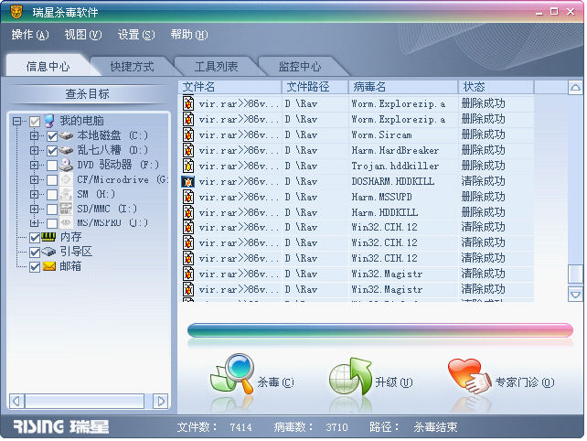Image resolution: width=587 pixels, height=441 pixels.
Task: Switch to the 监控中心 tab
Action: click(x=300, y=67)
